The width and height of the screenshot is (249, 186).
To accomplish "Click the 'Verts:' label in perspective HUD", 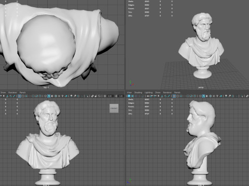I will (x=131, y=2).
